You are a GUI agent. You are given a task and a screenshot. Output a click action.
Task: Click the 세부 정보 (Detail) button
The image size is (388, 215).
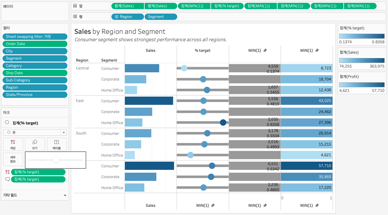pyautogui.click(x=13, y=159)
